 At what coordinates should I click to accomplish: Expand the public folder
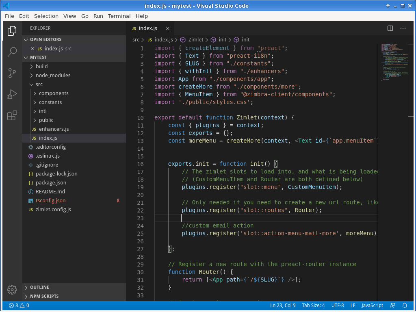click(35, 120)
